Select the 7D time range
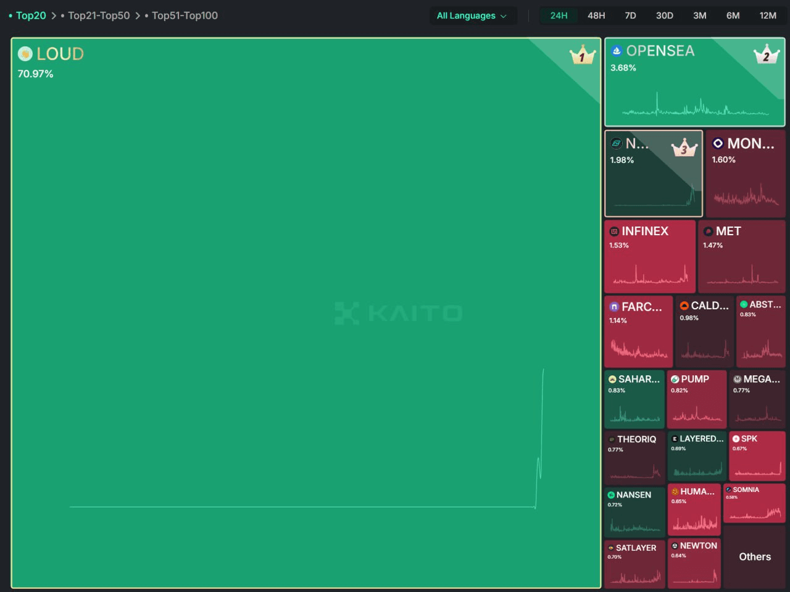The height and width of the screenshot is (592, 790). (x=630, y=15)
